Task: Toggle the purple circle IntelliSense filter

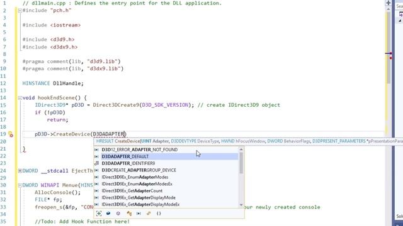Action: [x=118, y=213]
